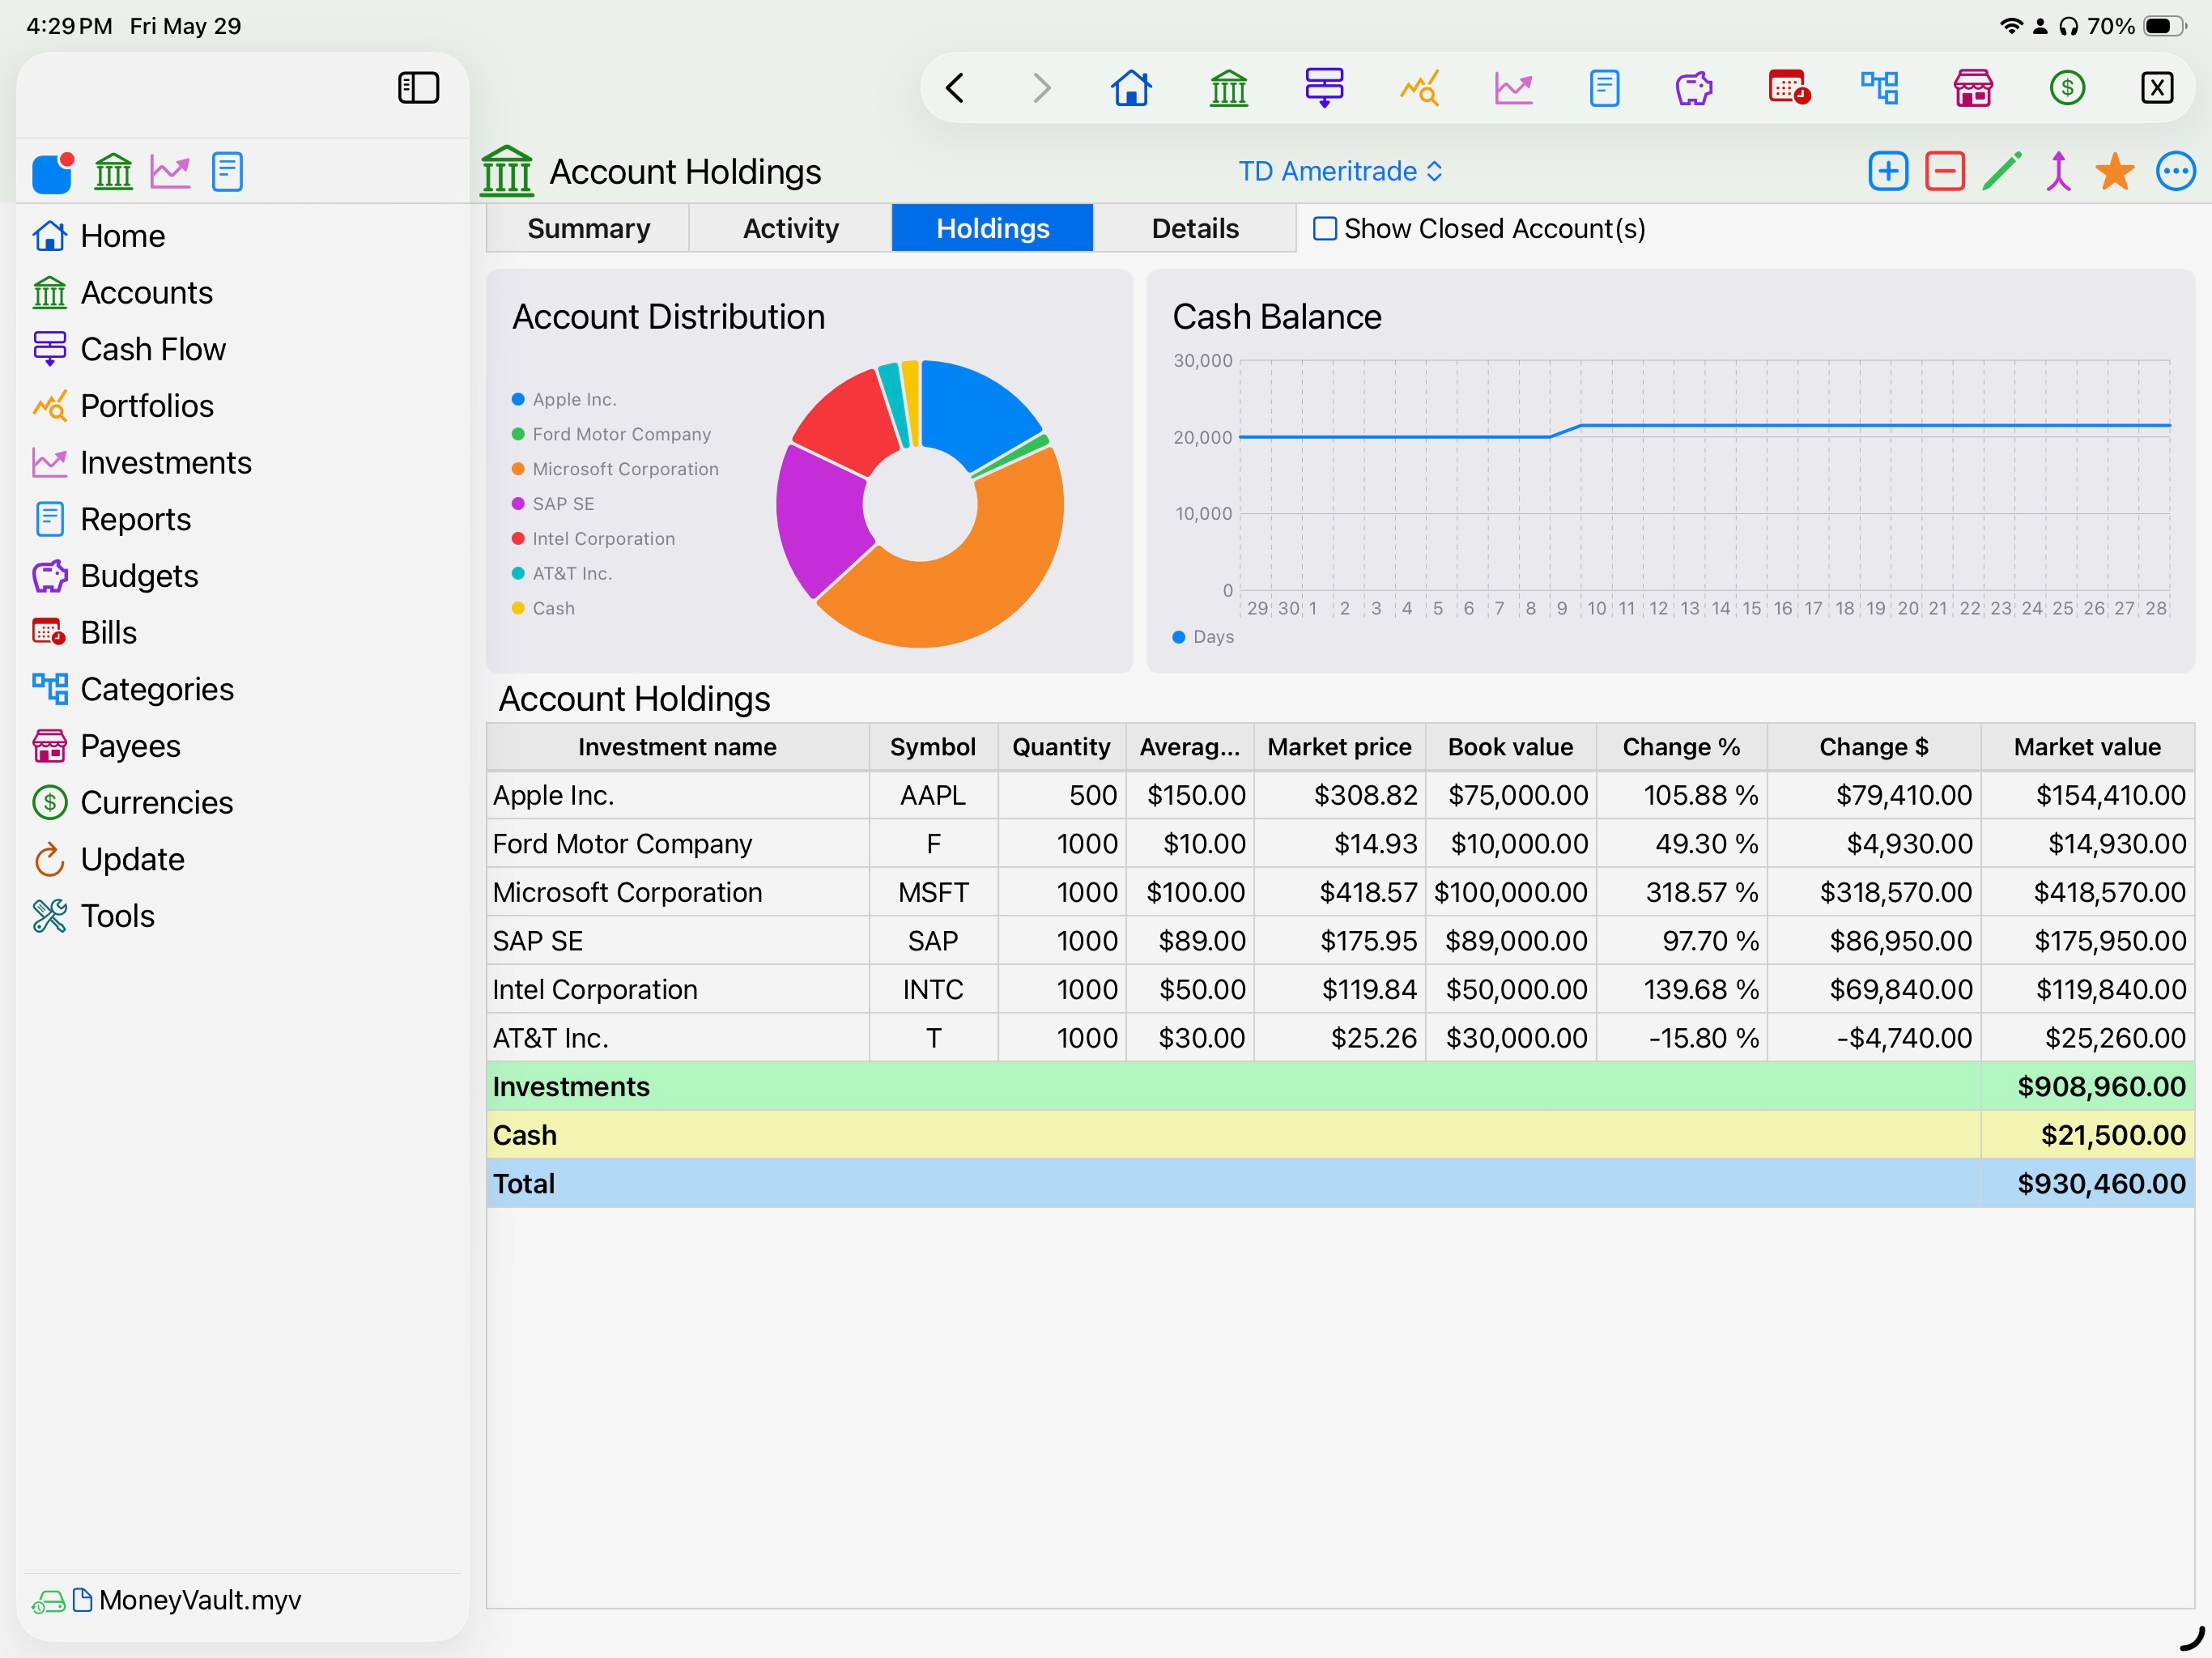Open Home from the top toolbar
The height and width of the screenshot is (1658, 2212).
click(x=1131, y=88)
